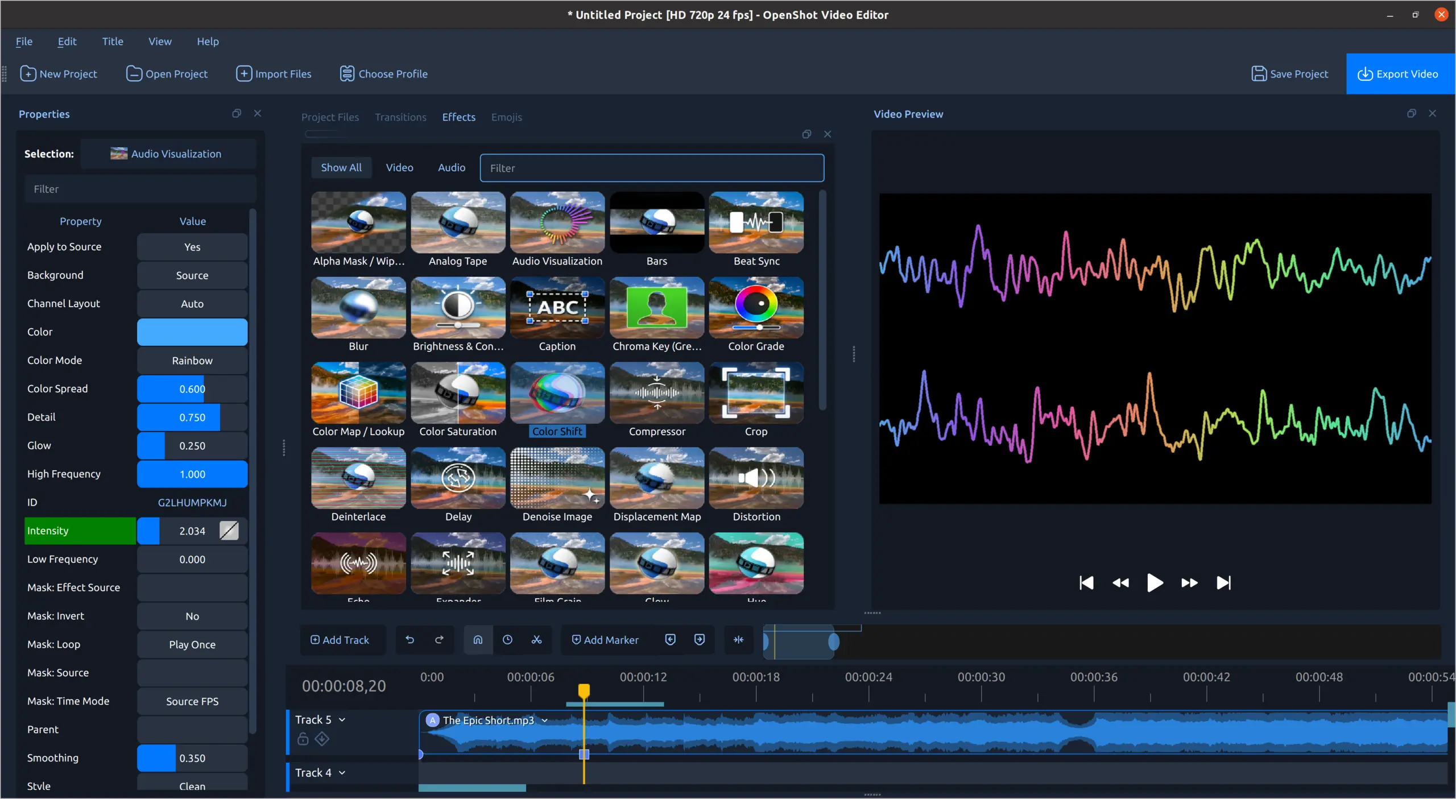Click the effects Filter text field
Image resolution: width=1456 pixels, height=799 pixels.
[652, 168]
